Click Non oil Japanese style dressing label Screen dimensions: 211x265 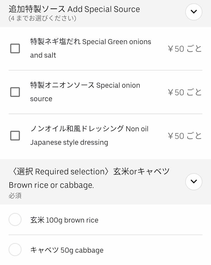click(x=89, y=135)
